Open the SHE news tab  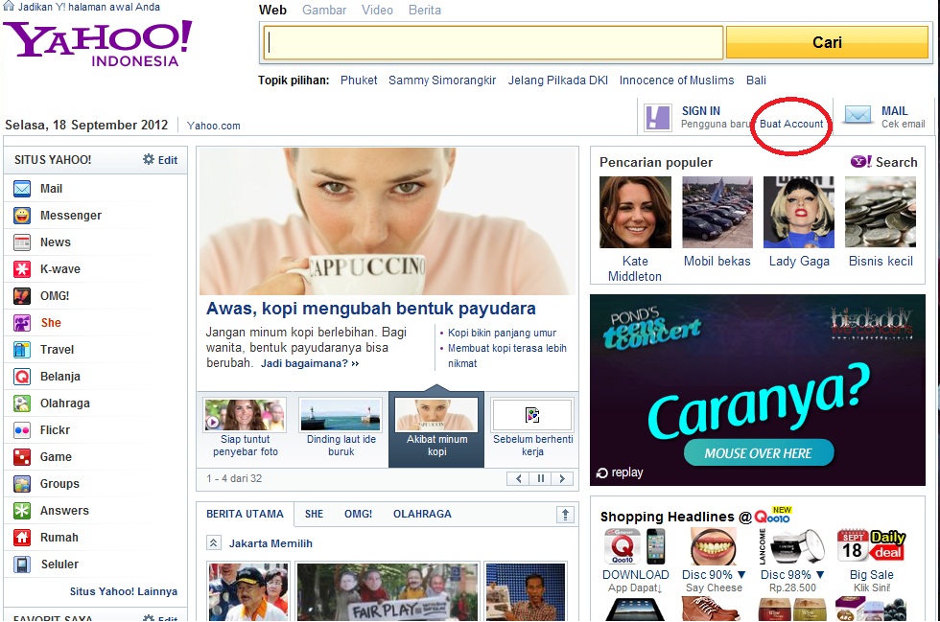click(315, 514)
